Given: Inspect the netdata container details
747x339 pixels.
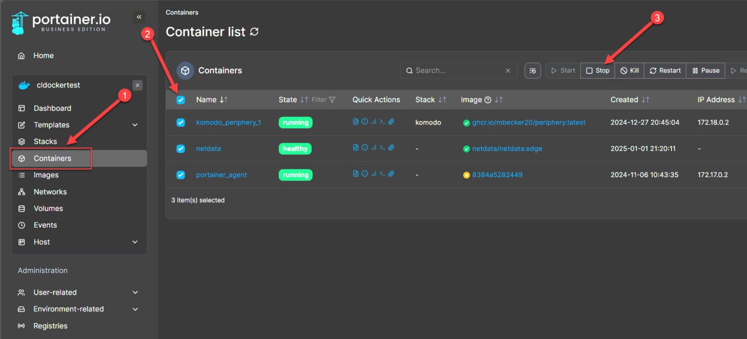Looking at the screenshot, I should [x=365, y=148].
